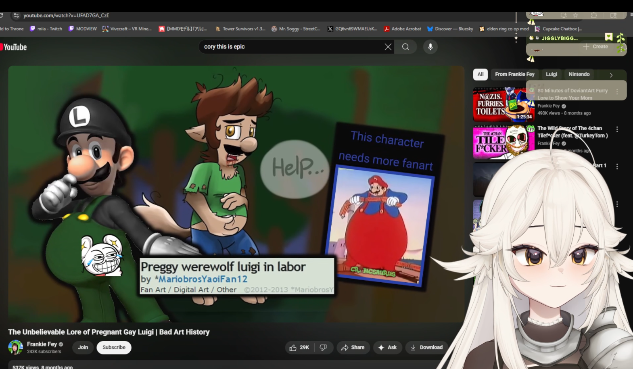The image size is (633, 369).
Task: Open the miia - Twitch bookmark
Action: [46, 29]
